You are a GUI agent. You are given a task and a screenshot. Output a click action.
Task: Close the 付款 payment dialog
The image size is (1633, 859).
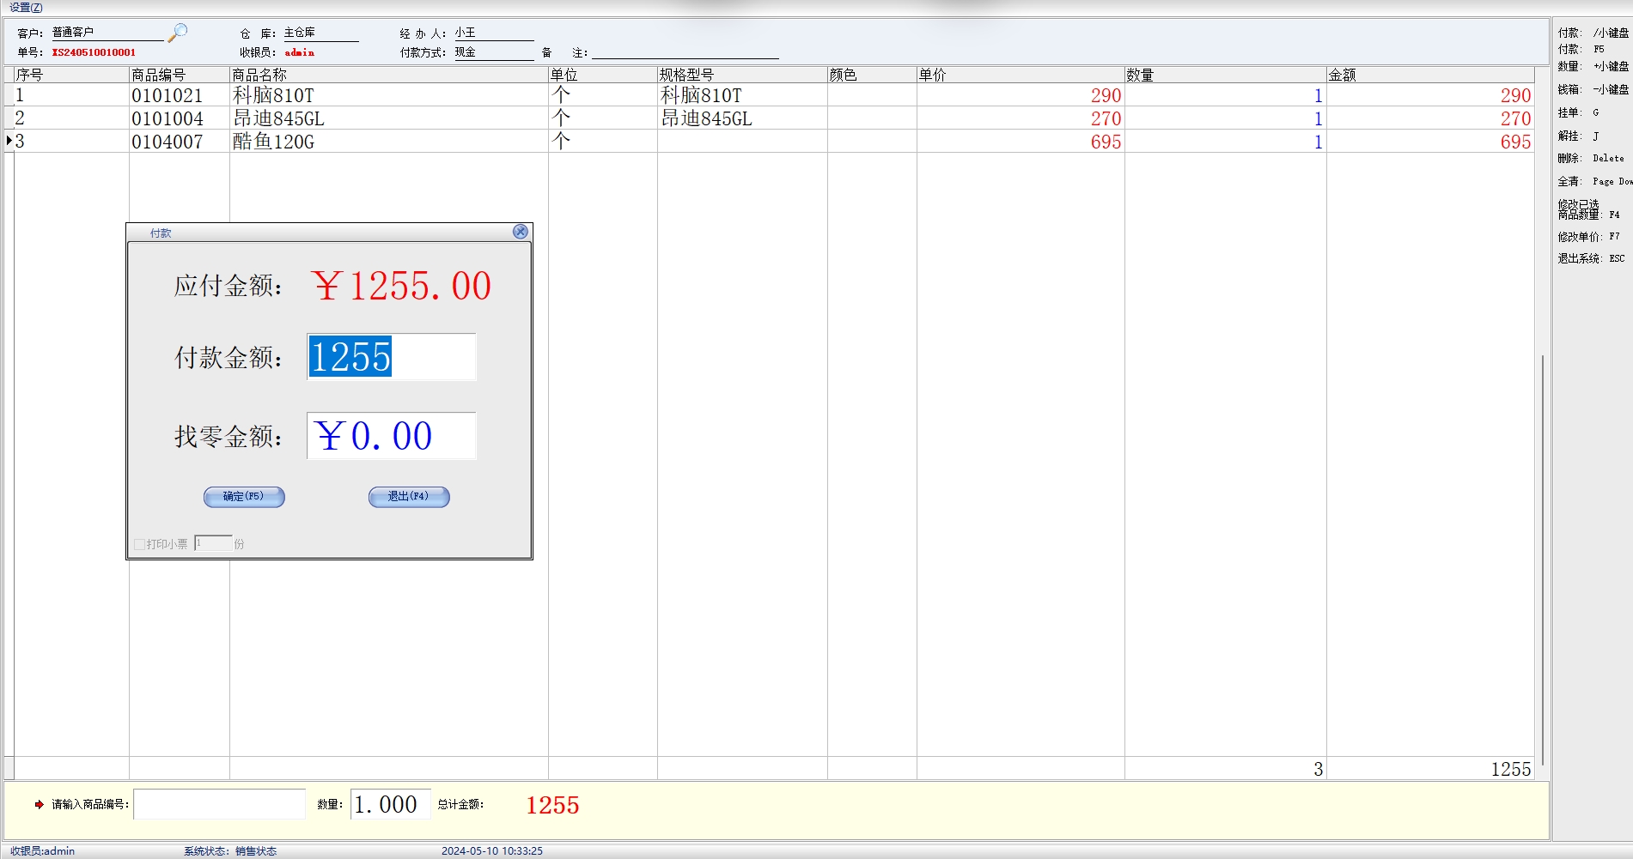(520, 232)
